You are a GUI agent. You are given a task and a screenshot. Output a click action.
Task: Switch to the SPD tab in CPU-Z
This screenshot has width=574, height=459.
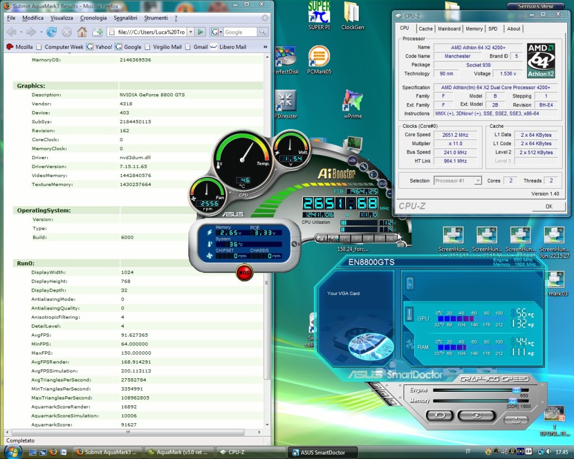coord(493,29)
